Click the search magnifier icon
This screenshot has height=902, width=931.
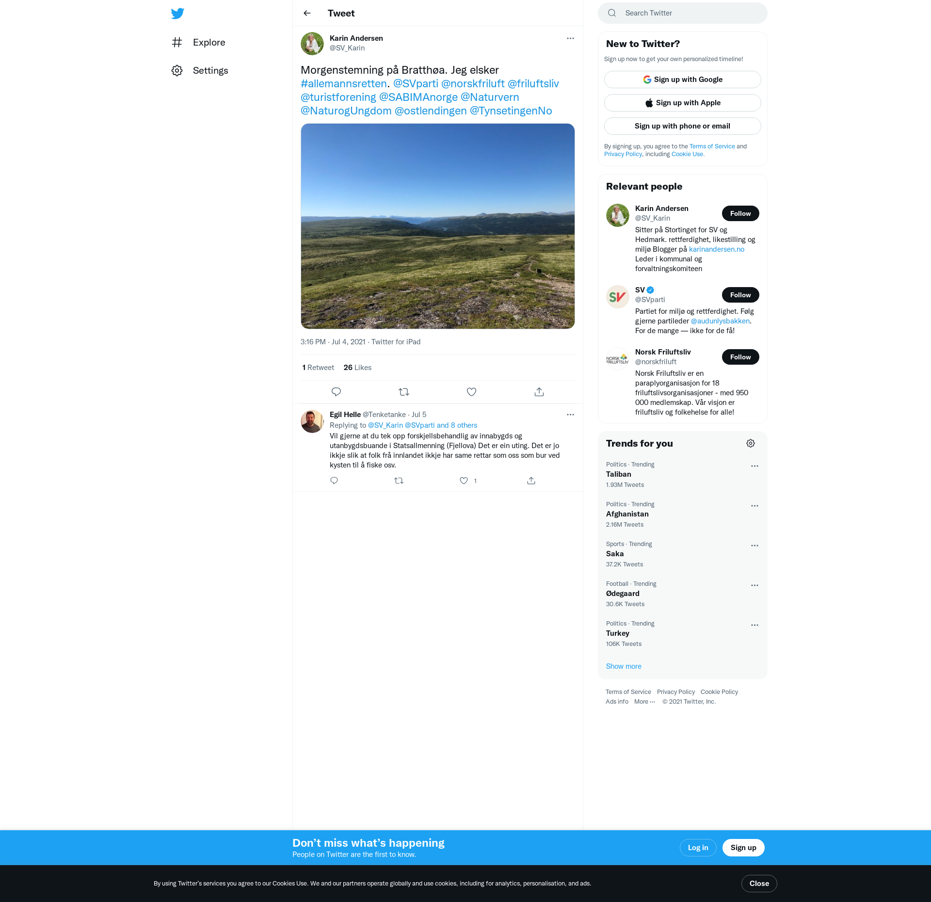[x=612, y=13]
